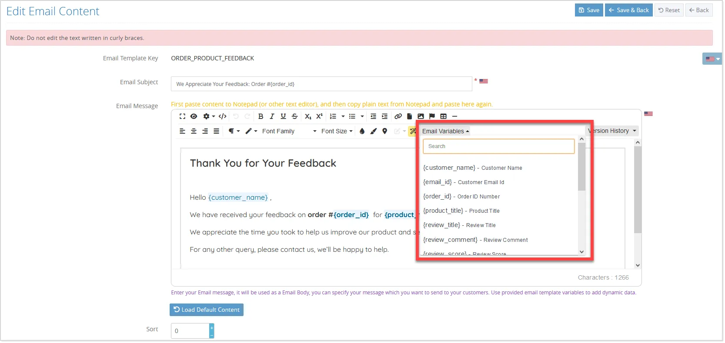The height and width of the screenshot is (343, 725).
Task: Toggle strikethrough formatting
Action: (295, 116)
